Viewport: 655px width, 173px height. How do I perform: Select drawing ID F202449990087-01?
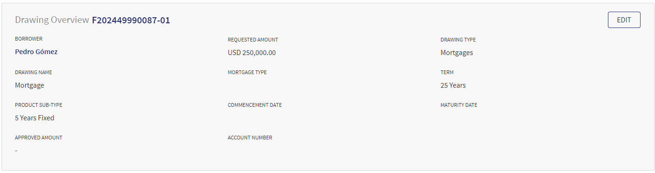point(131,20)
